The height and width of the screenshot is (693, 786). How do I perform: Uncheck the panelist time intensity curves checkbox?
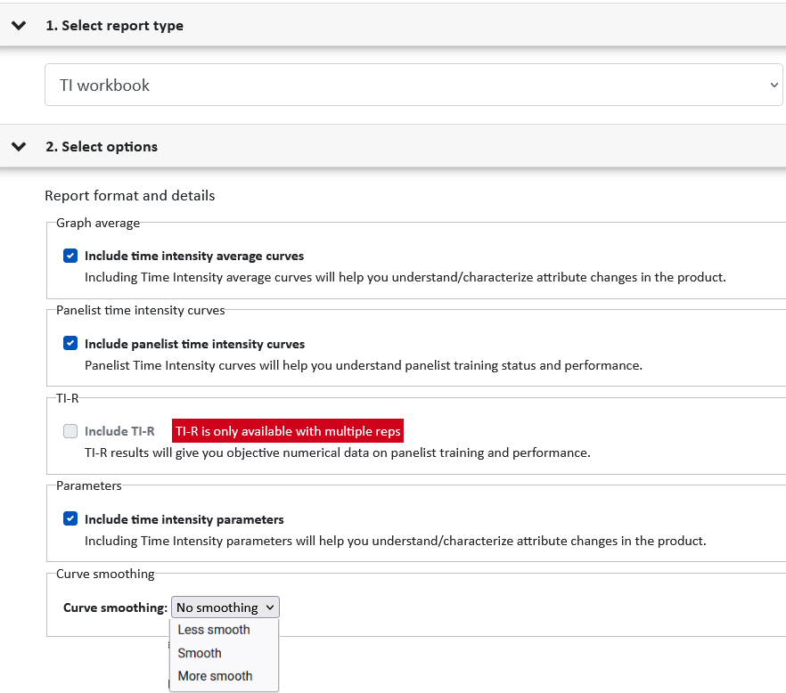70,344
